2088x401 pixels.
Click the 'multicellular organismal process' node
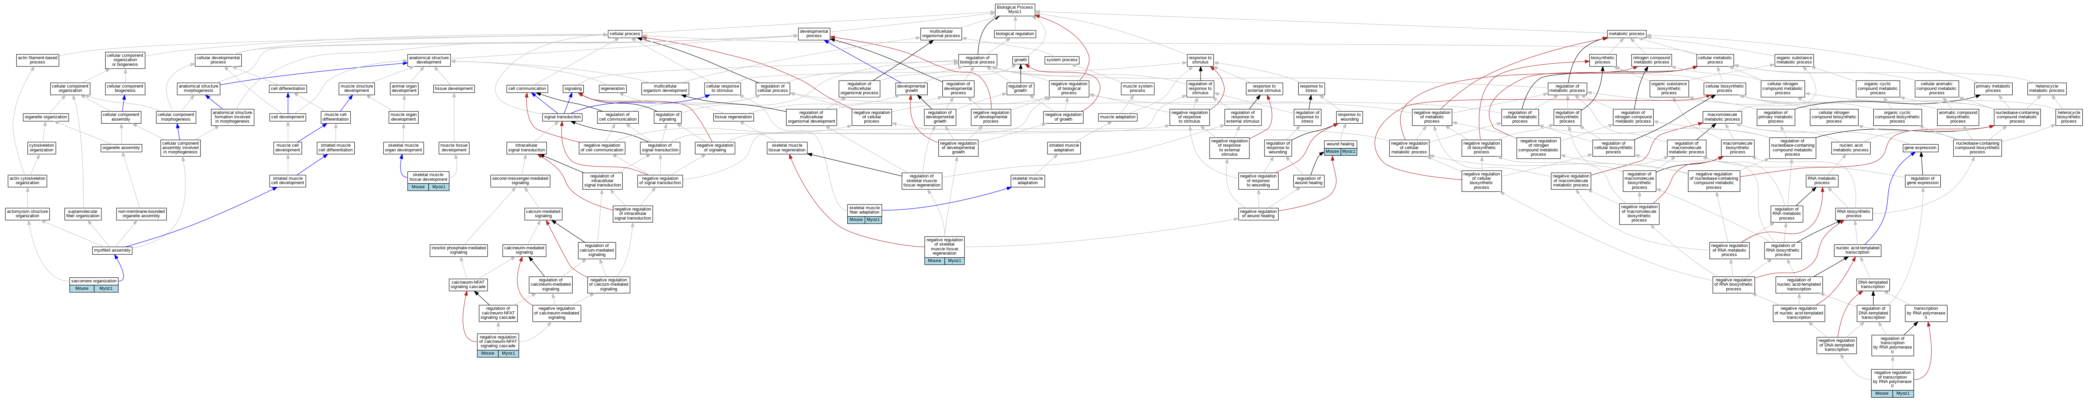pos(941,34)
